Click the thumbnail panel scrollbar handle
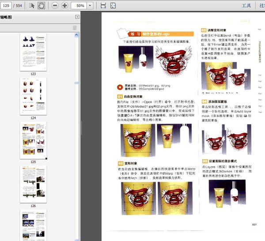Screen dimensions: 265x241 coord(76,83)
